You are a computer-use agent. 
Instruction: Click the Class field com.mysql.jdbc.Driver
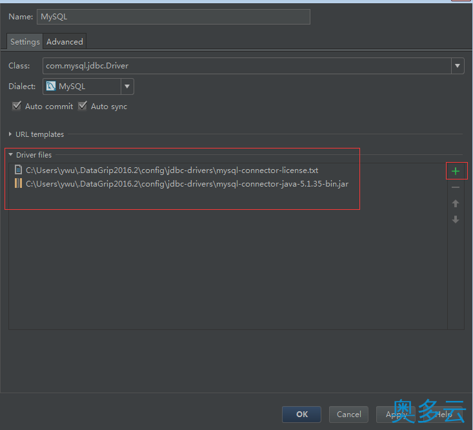click(x=247, y=65)
